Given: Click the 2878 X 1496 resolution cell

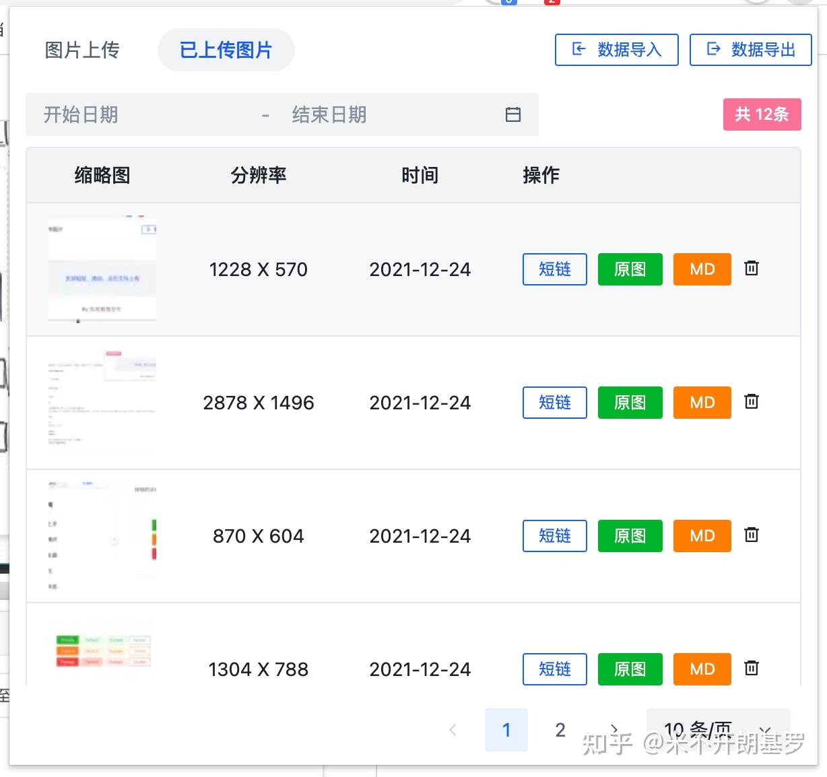Looking at the screenshot, I should pyautogui.click(x=259, y=403).
